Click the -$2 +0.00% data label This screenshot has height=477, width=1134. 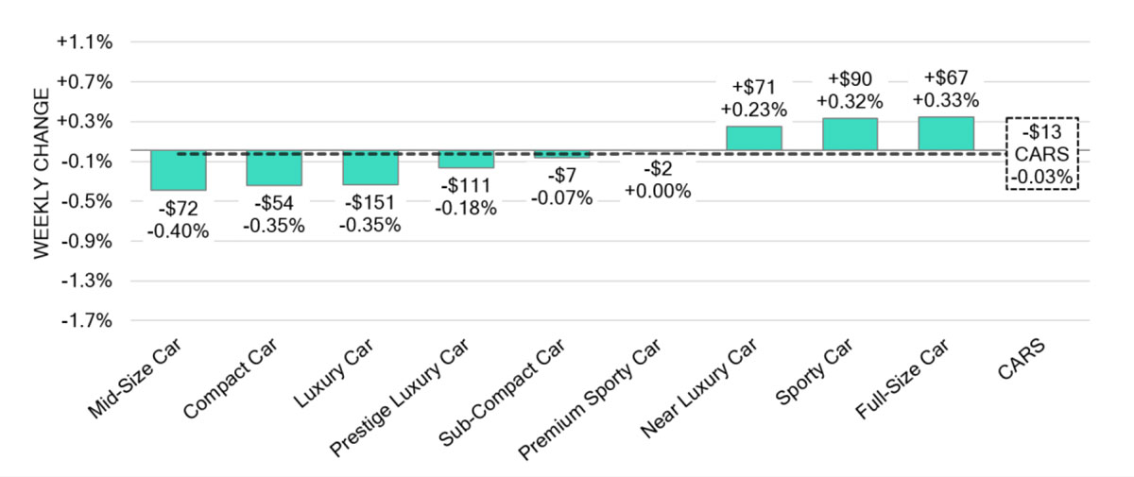tap(658, 180)
